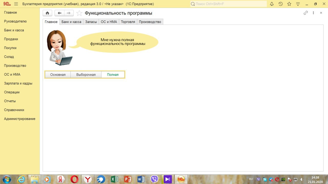Open Производство section in sidebar
Screen dimensions: 328x184
pos(15,66)
